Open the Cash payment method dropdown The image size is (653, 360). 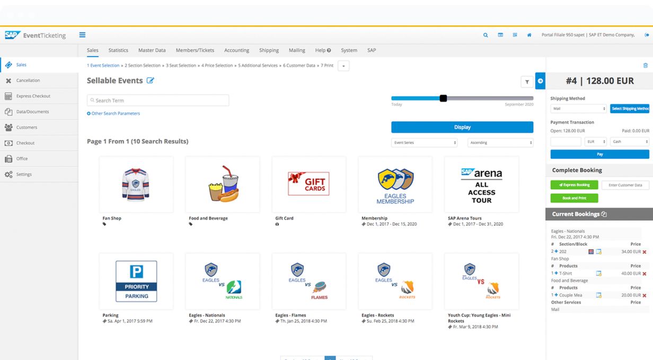pyautogui.click(x=630, y=142)
